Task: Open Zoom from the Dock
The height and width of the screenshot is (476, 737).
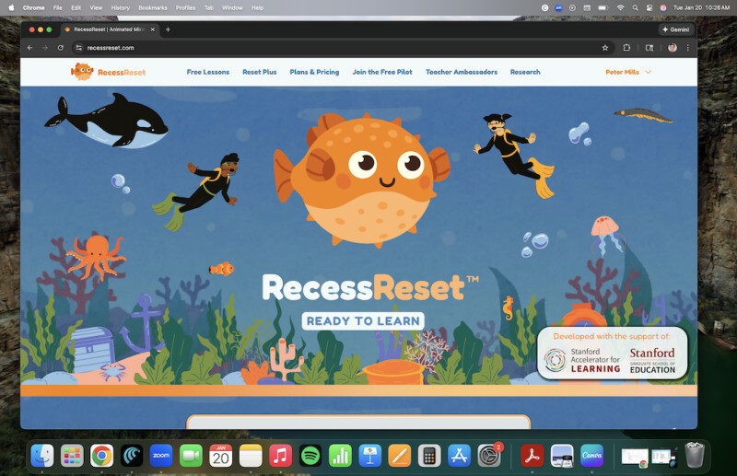Action: pos(161,456)
